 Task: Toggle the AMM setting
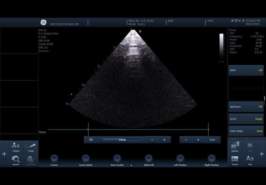point(246,70)
